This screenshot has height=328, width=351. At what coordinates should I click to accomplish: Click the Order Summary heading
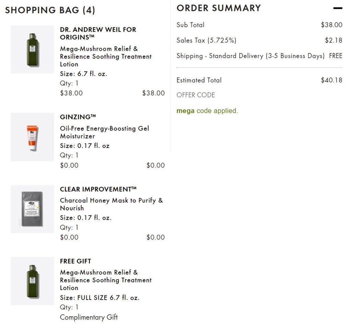[219, 8]
